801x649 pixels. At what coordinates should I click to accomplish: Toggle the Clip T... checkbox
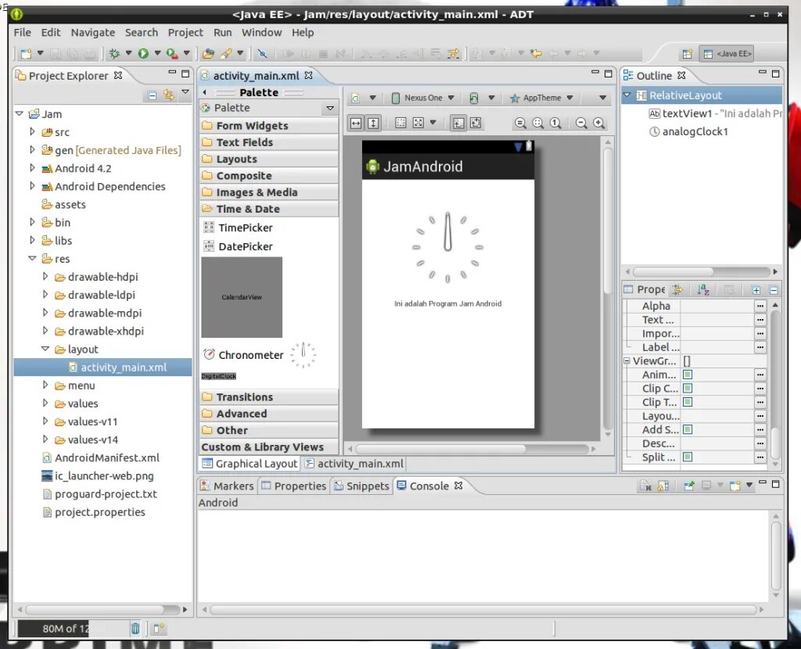tap(688, 403)
